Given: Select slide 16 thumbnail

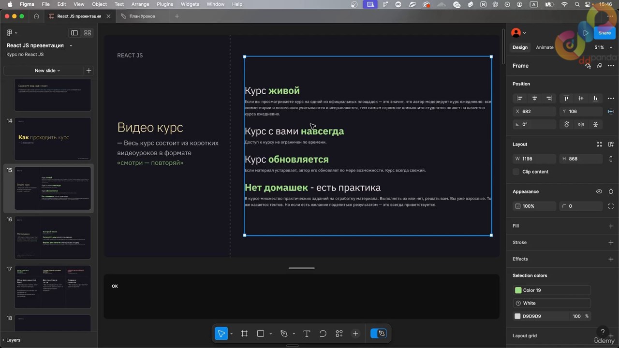Looking at the screenshot, I should [x=53, y=237].
